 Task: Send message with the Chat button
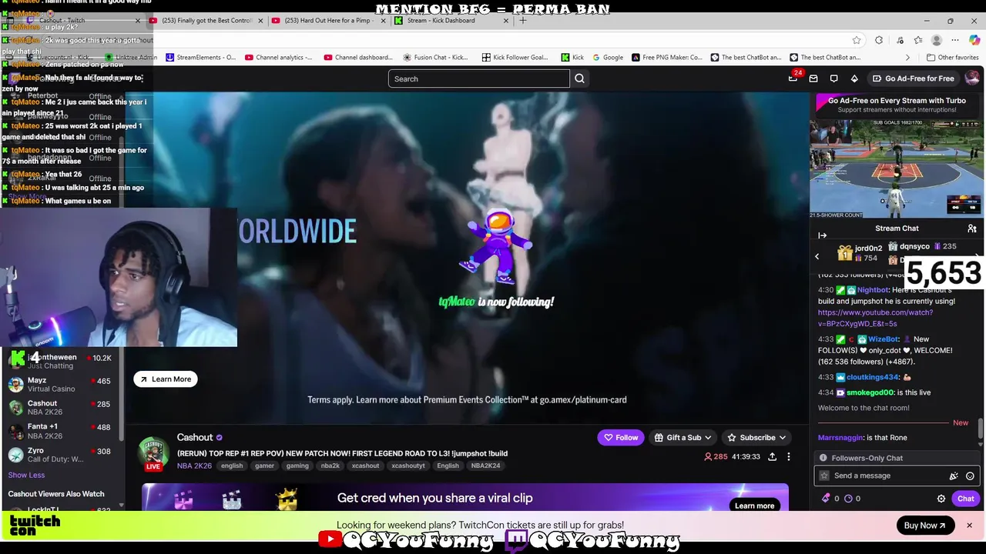[x=965, y=499]
